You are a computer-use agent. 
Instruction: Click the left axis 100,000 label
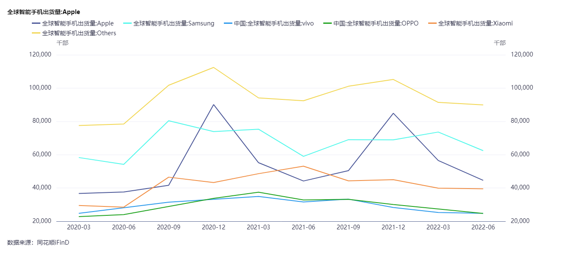click(x=40, y=88)
